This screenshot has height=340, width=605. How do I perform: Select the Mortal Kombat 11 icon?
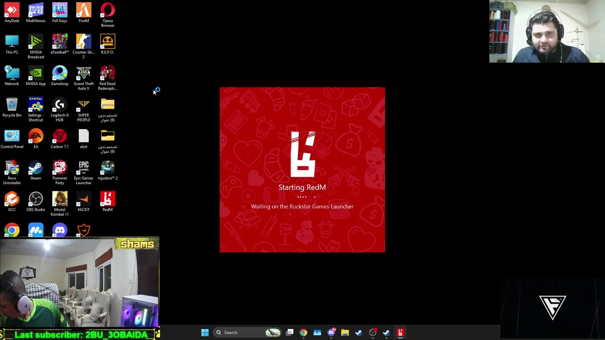60,204
